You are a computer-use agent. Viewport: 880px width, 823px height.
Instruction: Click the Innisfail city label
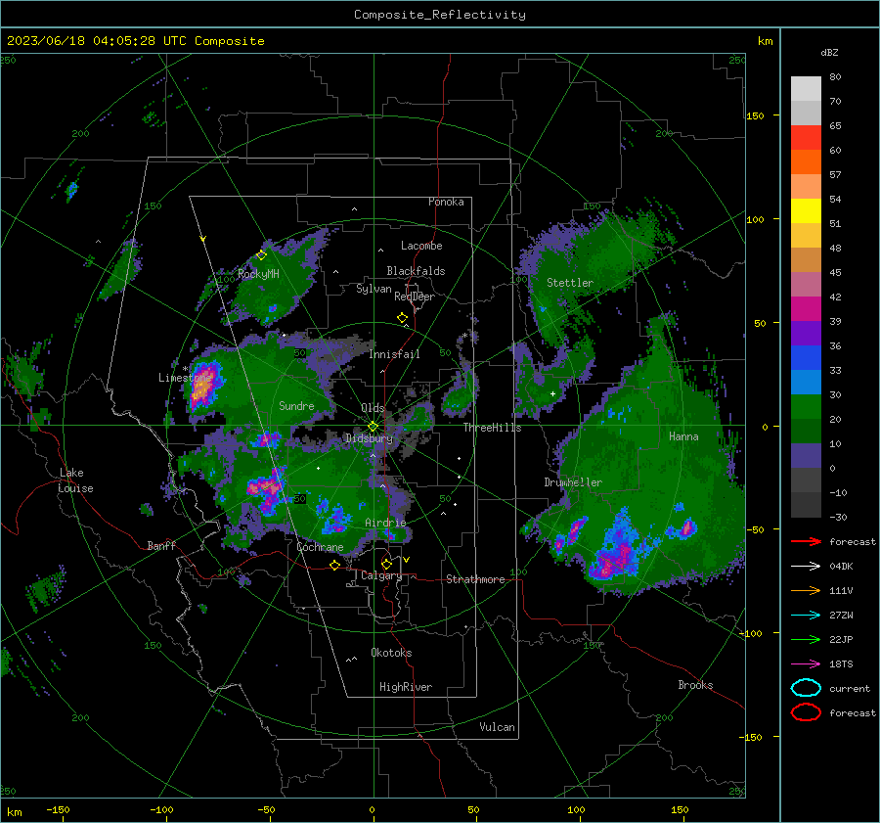395,354
